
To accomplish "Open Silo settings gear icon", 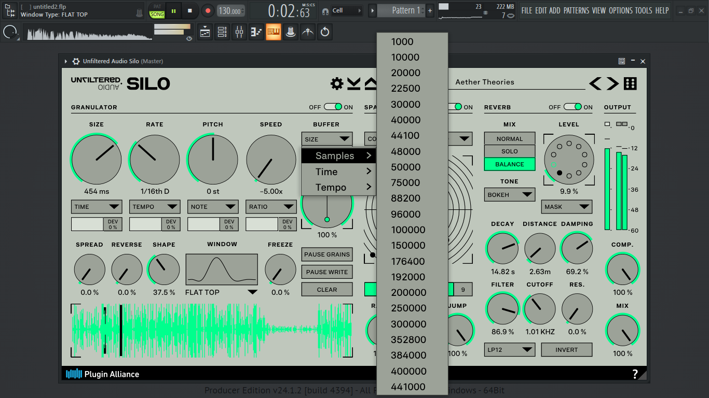I will tap(337, 83).
